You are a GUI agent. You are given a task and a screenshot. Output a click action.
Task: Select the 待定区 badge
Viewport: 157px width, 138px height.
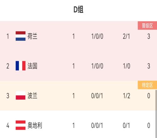147,85
